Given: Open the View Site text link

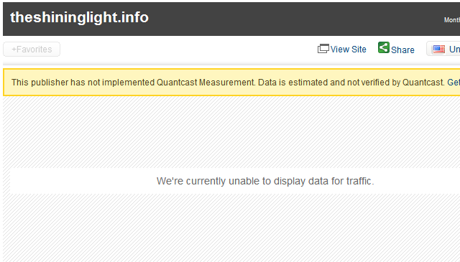Looking at the screenshot, I should 348,50.
